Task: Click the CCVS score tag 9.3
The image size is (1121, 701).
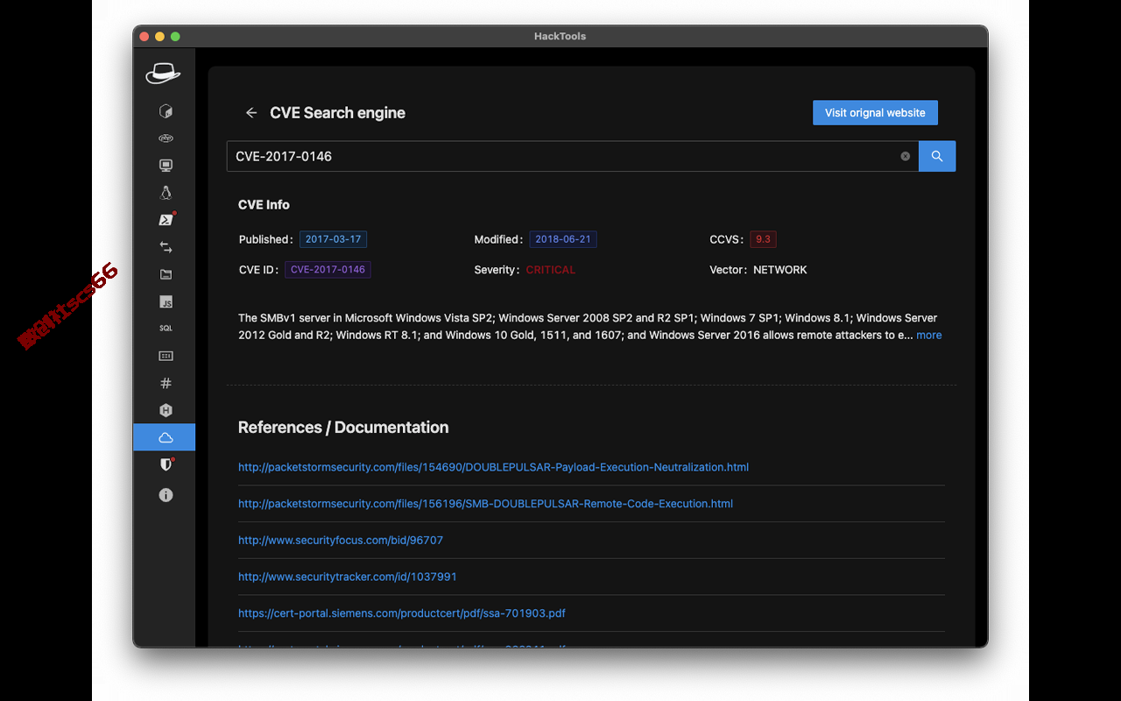Action: (763, 239)
